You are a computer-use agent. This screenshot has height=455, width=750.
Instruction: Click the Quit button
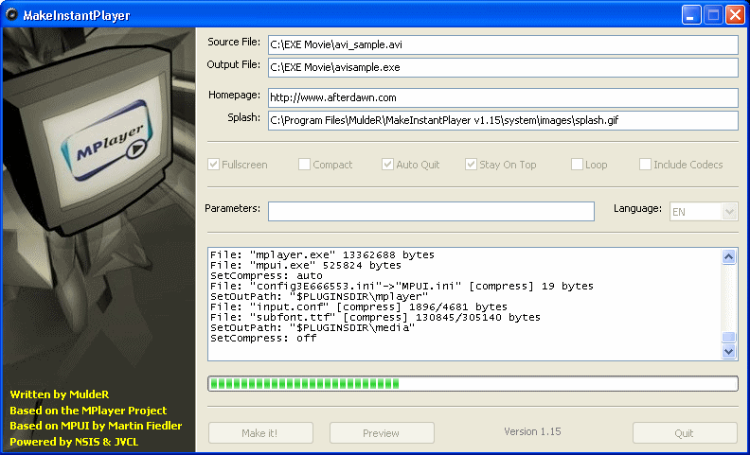685,433
